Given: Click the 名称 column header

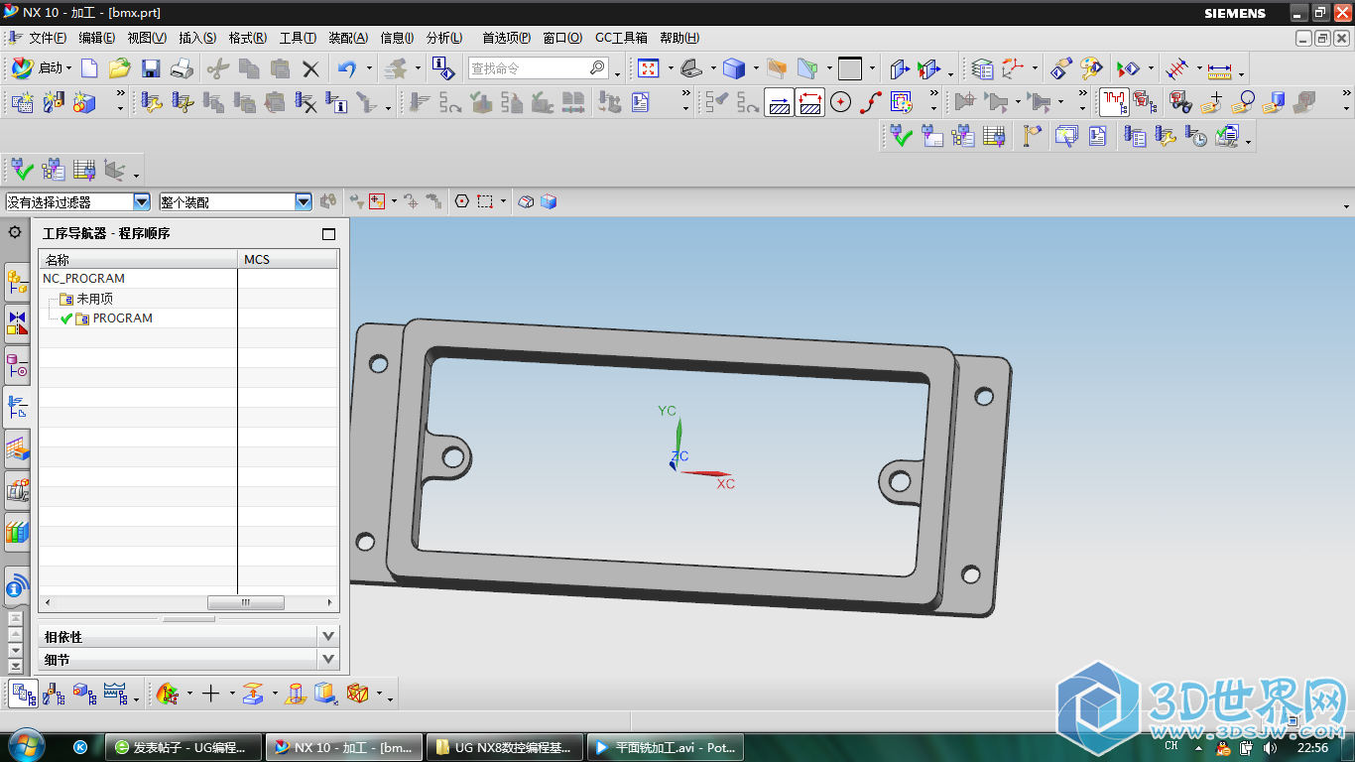Looking at the screenshot, I should coord(139,259).
